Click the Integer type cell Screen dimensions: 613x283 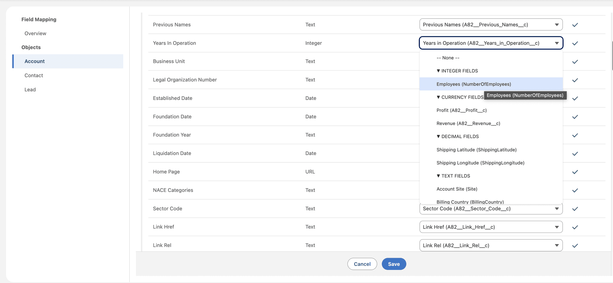click(x=314, y=43)
